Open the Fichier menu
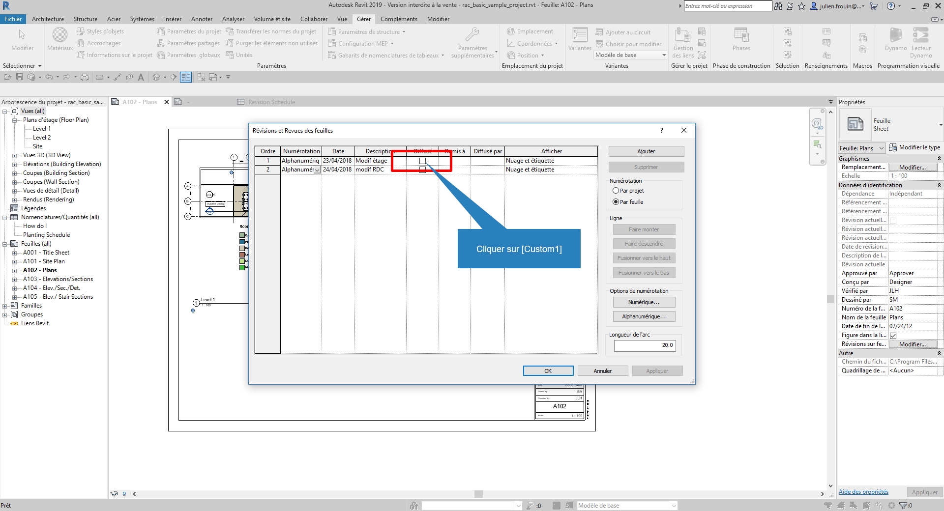This screenshot has height=511, width=944. pos(13,19)
